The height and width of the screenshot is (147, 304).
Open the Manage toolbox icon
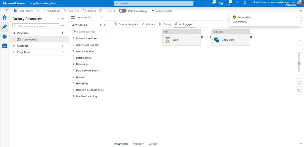[x=4, y=46]
